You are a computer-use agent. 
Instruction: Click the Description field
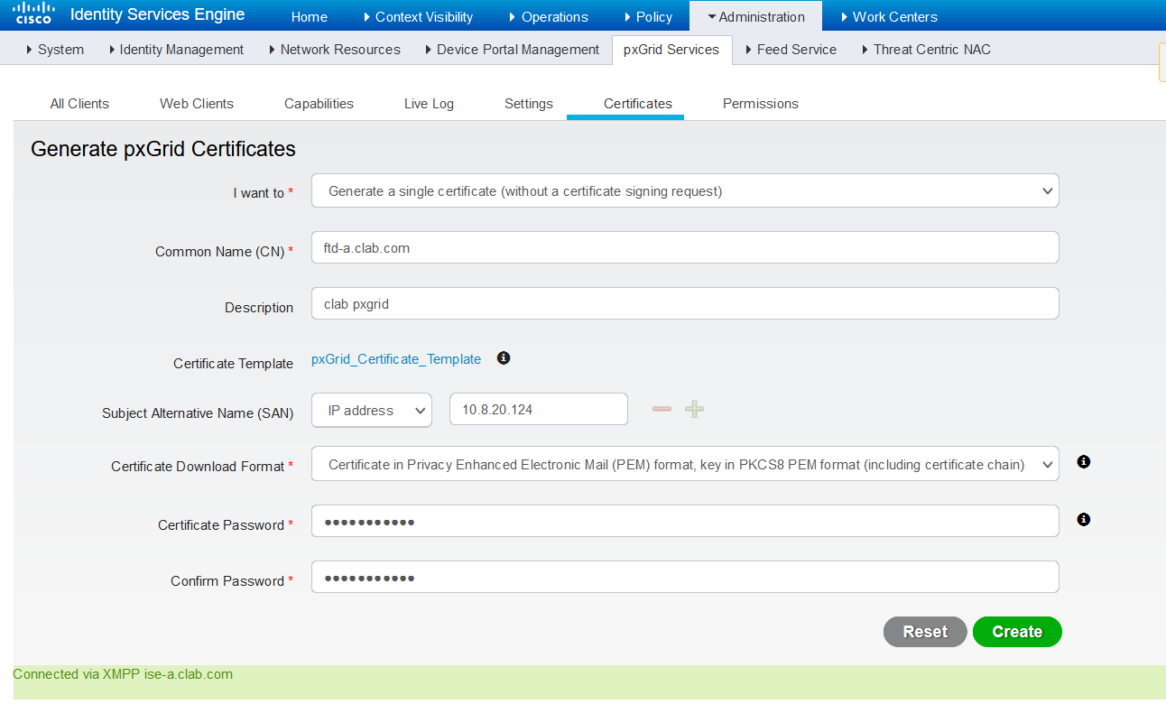pyautogui.click(x=685, y=303)
